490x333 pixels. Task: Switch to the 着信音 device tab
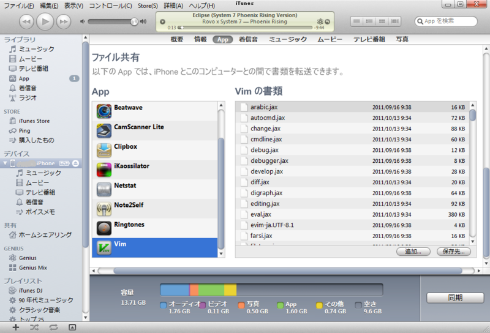click(x=248, y=39)
